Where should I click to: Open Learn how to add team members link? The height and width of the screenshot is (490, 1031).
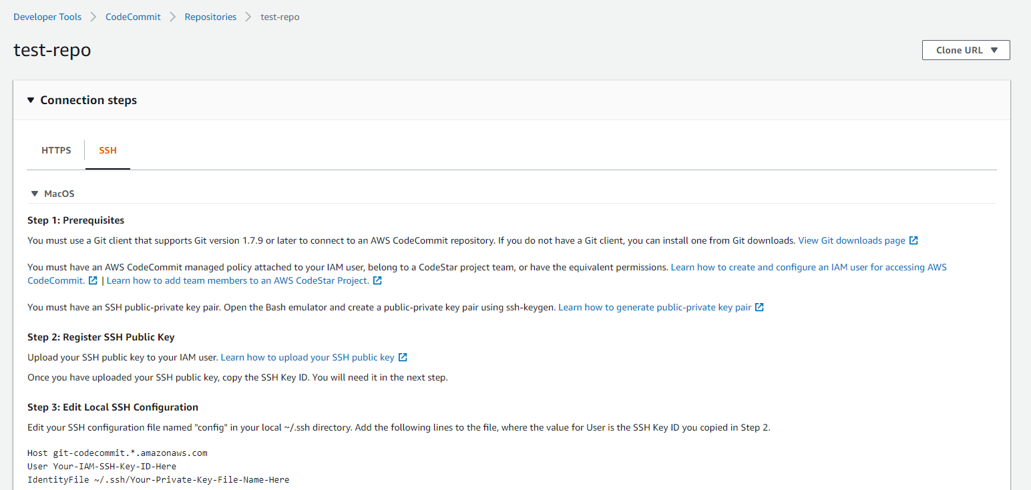point(237,280)
